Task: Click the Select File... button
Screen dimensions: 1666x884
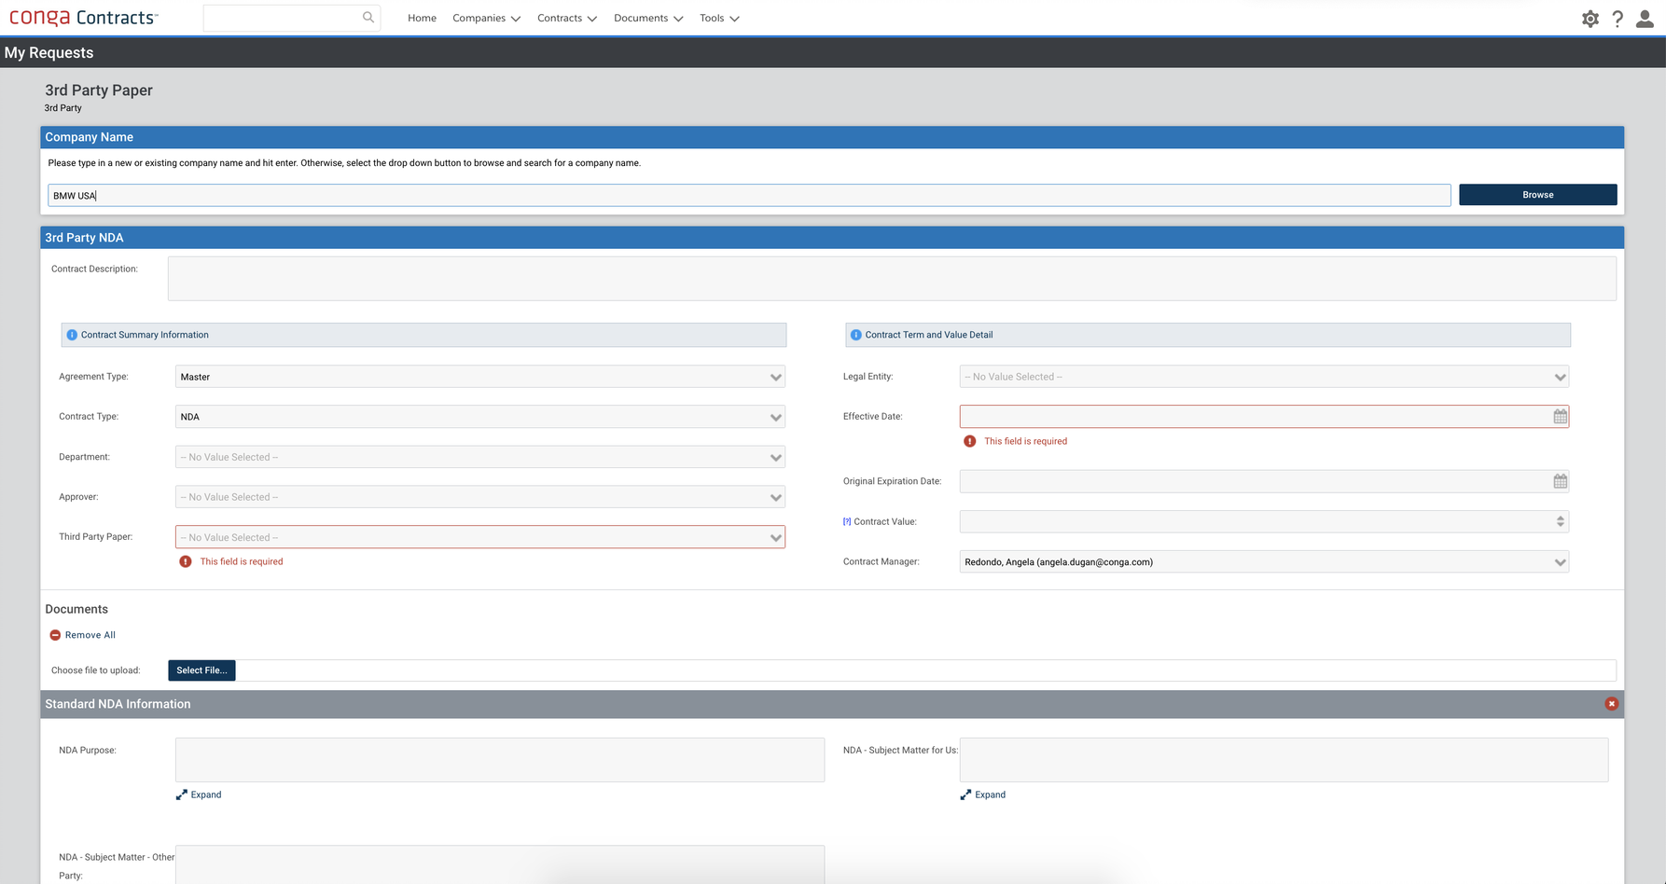Action: click(201, 670)
